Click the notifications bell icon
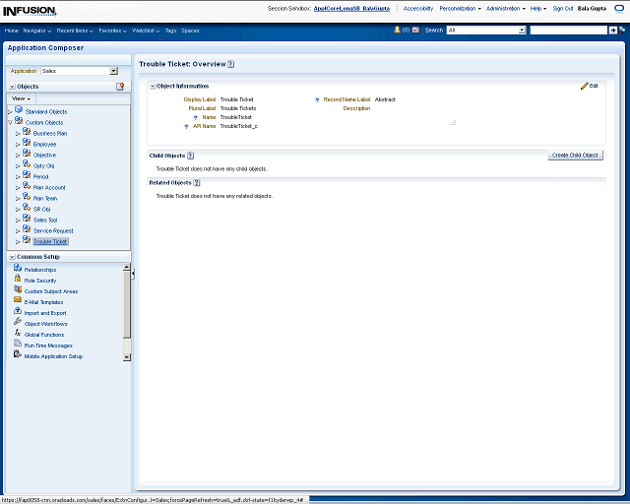Image resolution: width=630 pixels, height=504 pixels. pyautogui.click(x=398, y=31)
